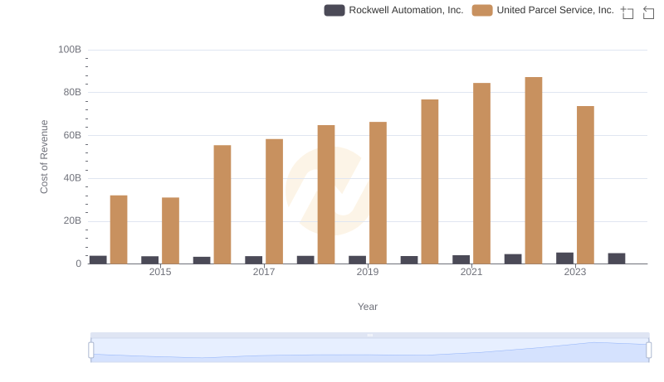Toggle Rockwell Automation, Inc. legend swatch

[x=334, y=10]
